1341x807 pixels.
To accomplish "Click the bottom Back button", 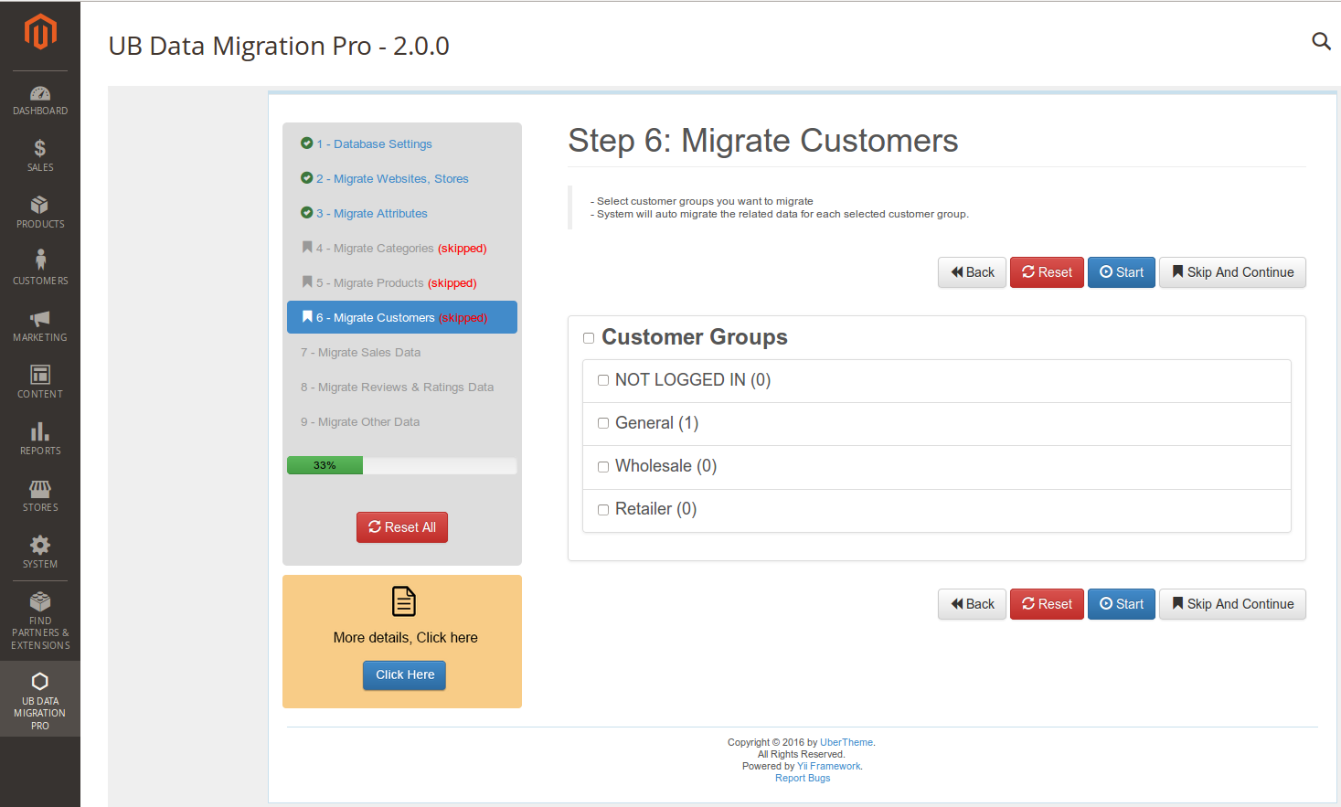I will tap(972, 604).
